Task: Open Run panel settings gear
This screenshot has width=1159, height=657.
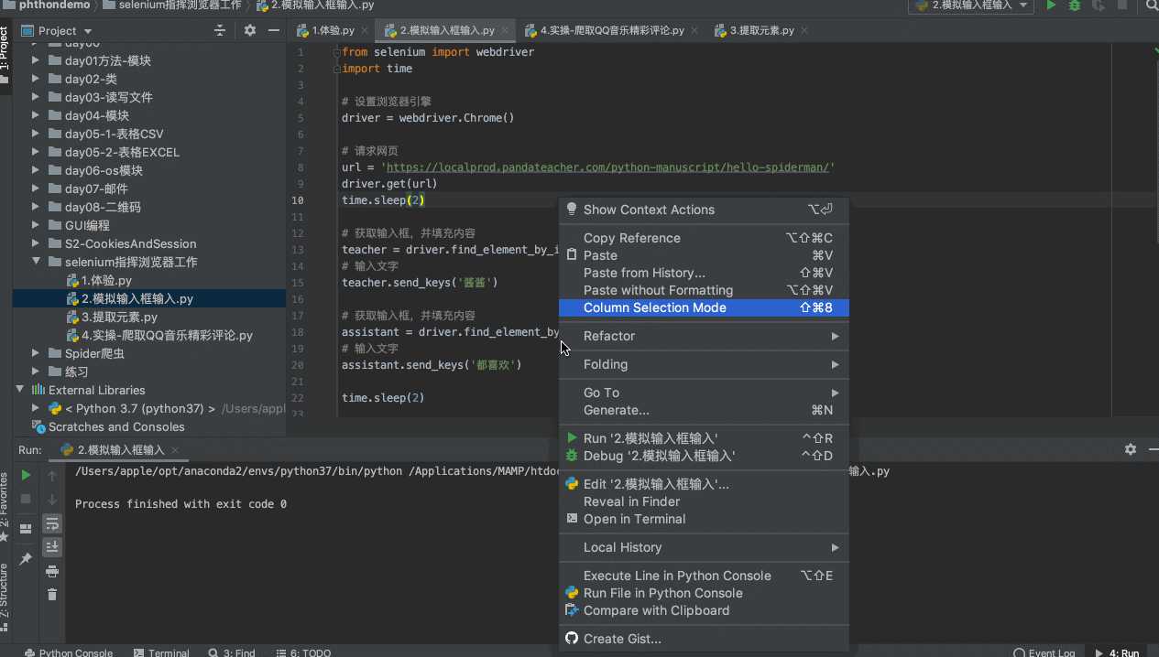Action: point(1130,449)
